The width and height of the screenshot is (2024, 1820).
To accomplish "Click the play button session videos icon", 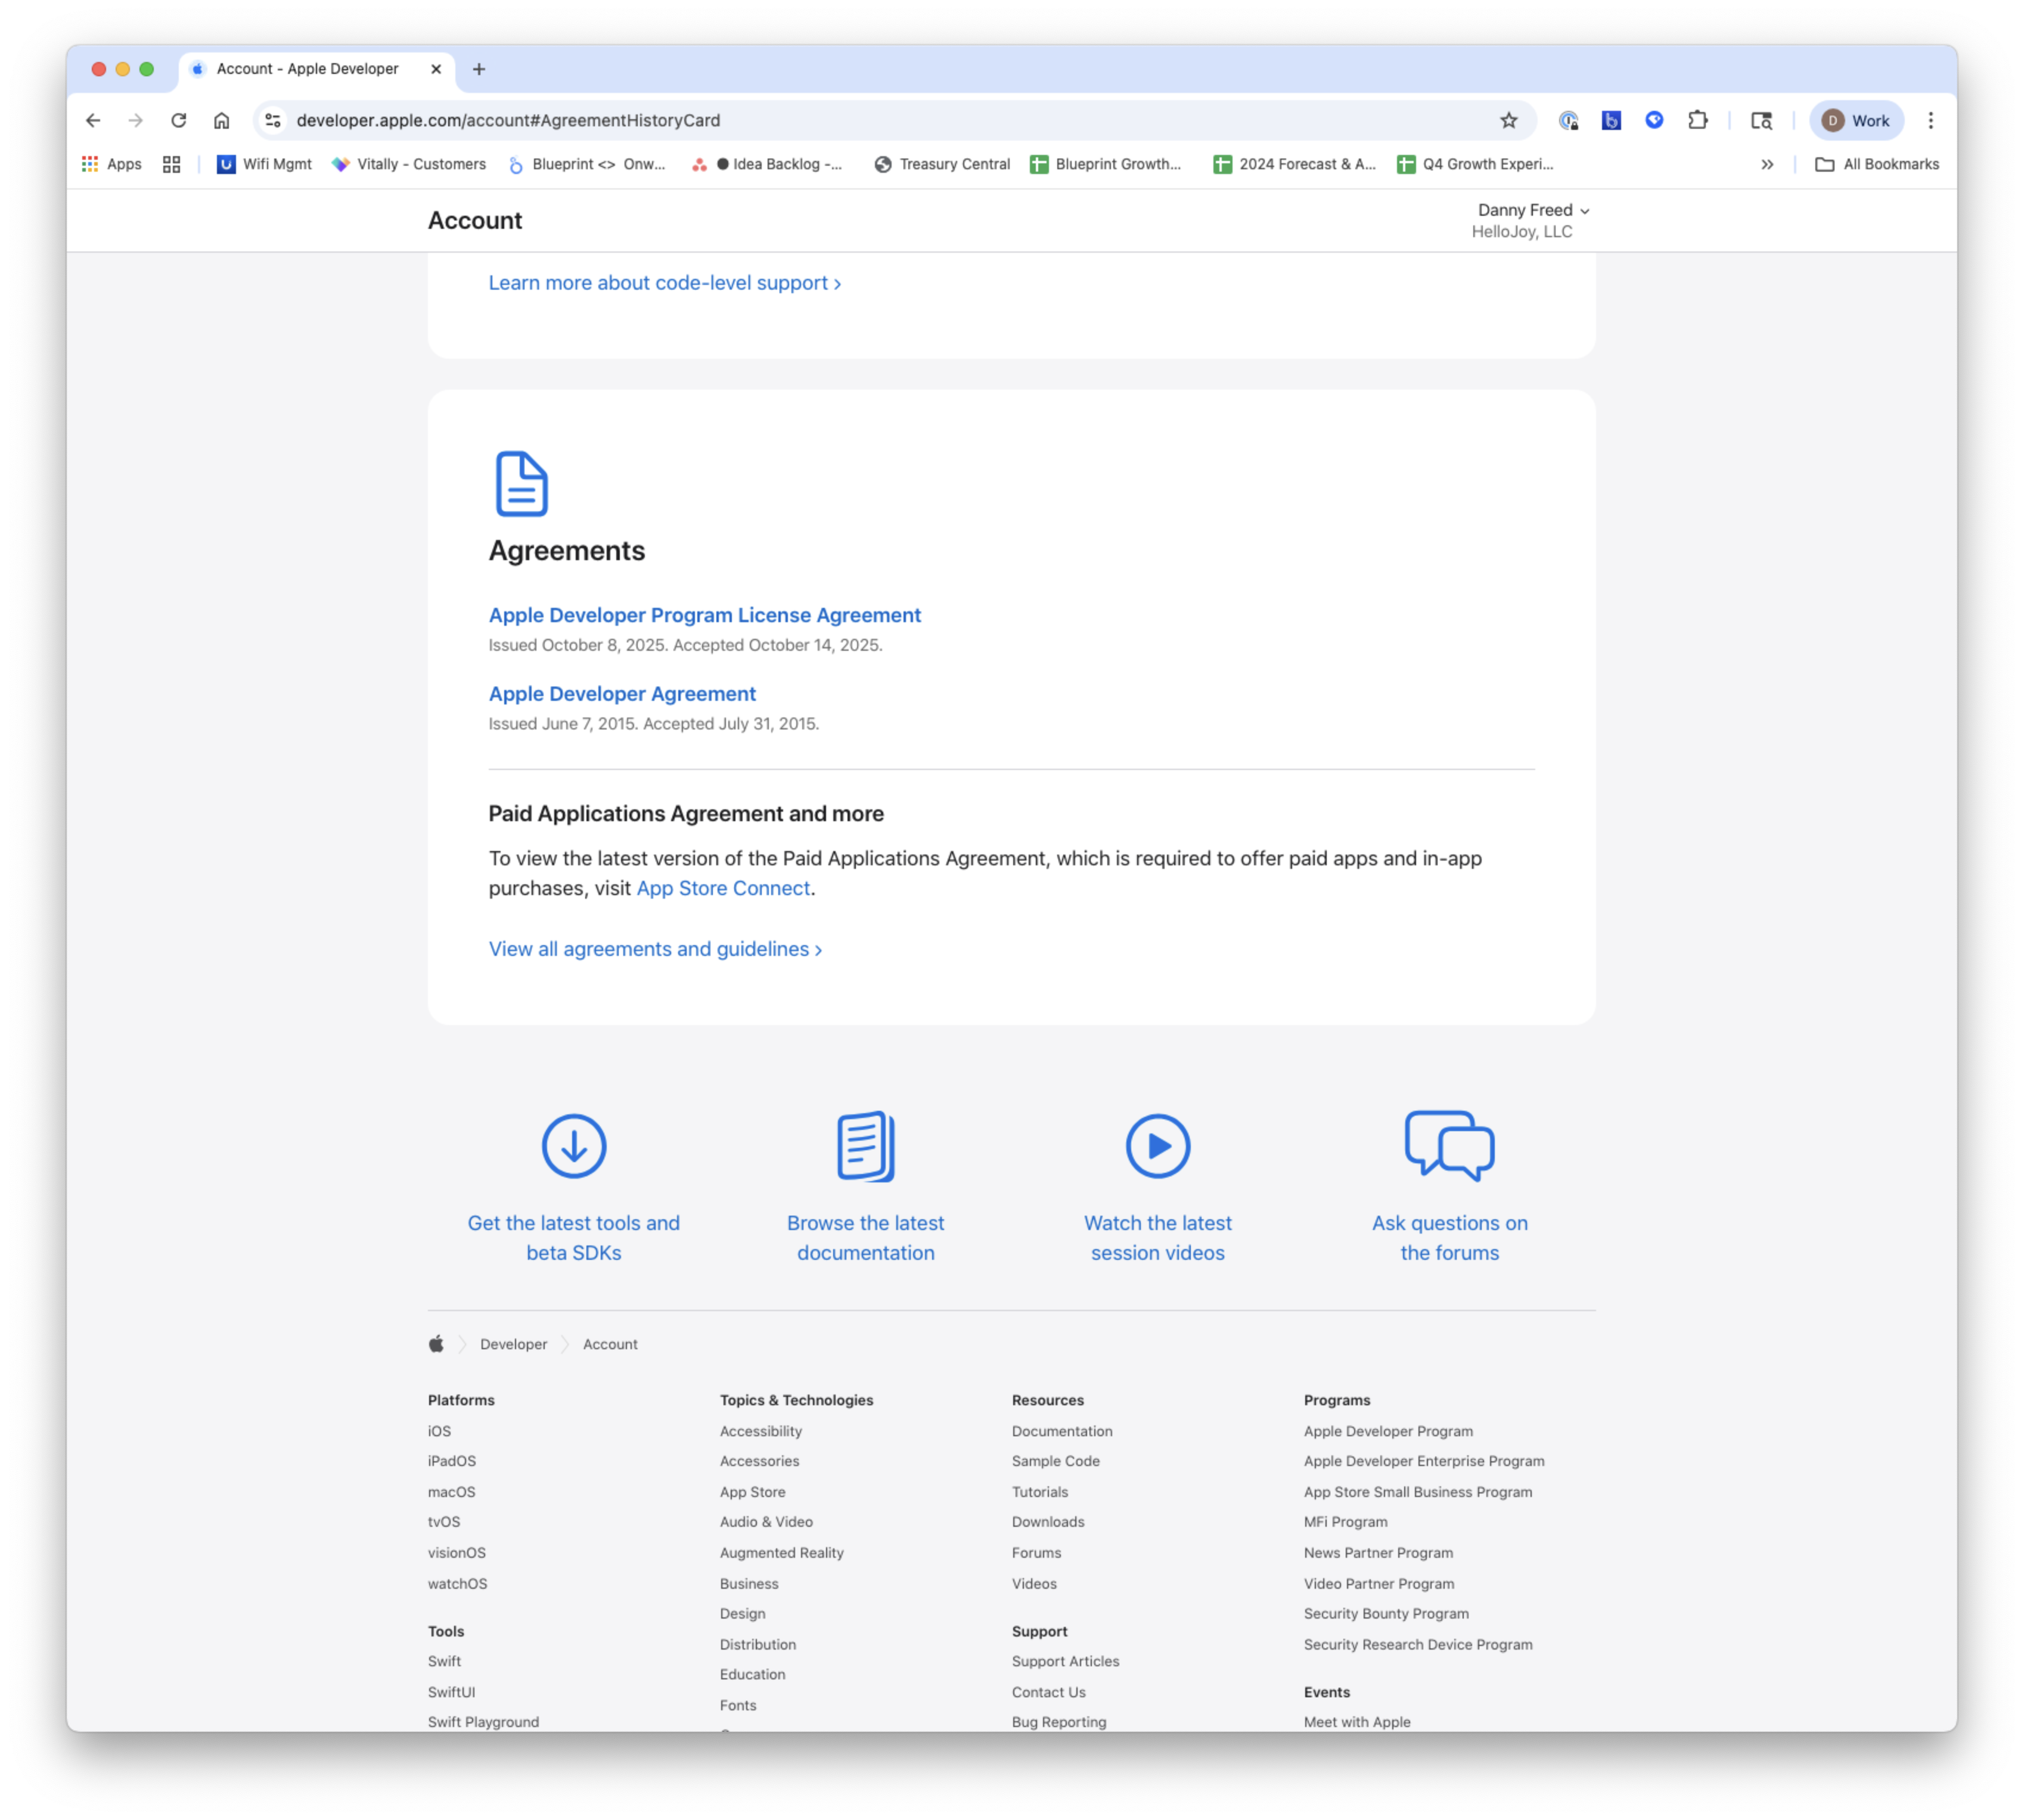I will [1157, 1146].
